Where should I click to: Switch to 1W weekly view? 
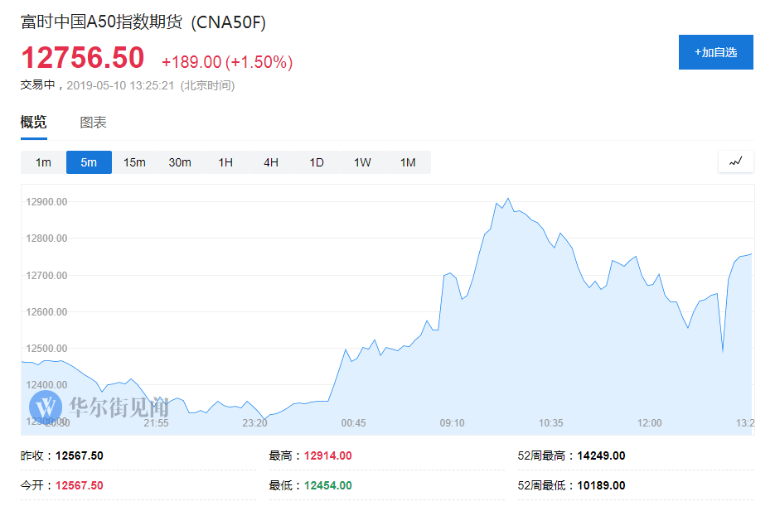pyautogui.click(x=362, y=162)
